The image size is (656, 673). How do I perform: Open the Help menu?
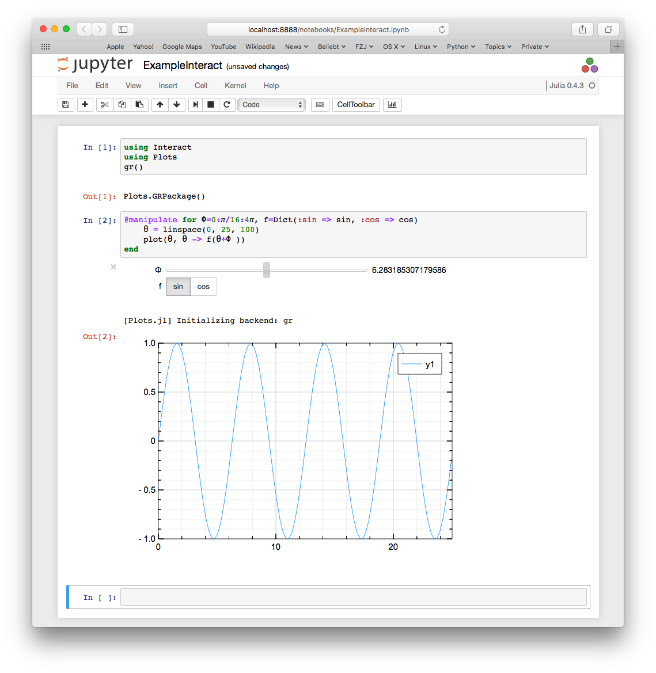(x=271, y=85)
